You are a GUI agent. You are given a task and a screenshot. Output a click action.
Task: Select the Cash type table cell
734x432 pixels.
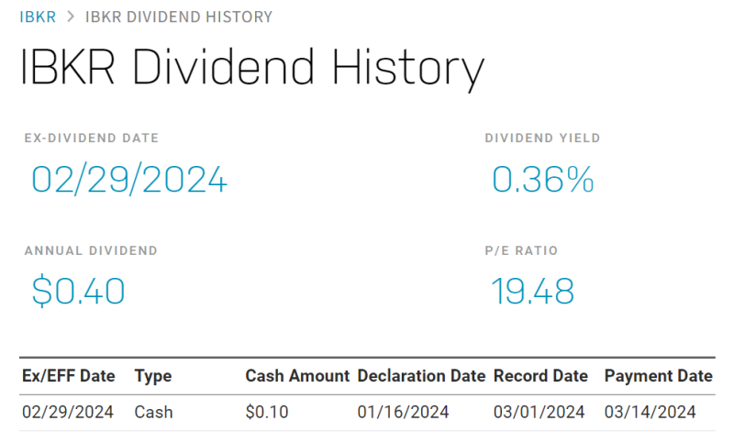(153, 413)
